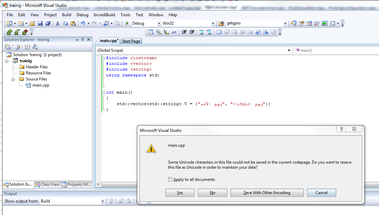
Task: Cut selection with the scissors icon
Action: coord(57,23)
